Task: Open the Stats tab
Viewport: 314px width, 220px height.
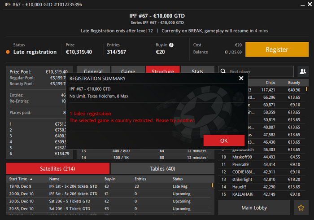Action: coord(197,70)
